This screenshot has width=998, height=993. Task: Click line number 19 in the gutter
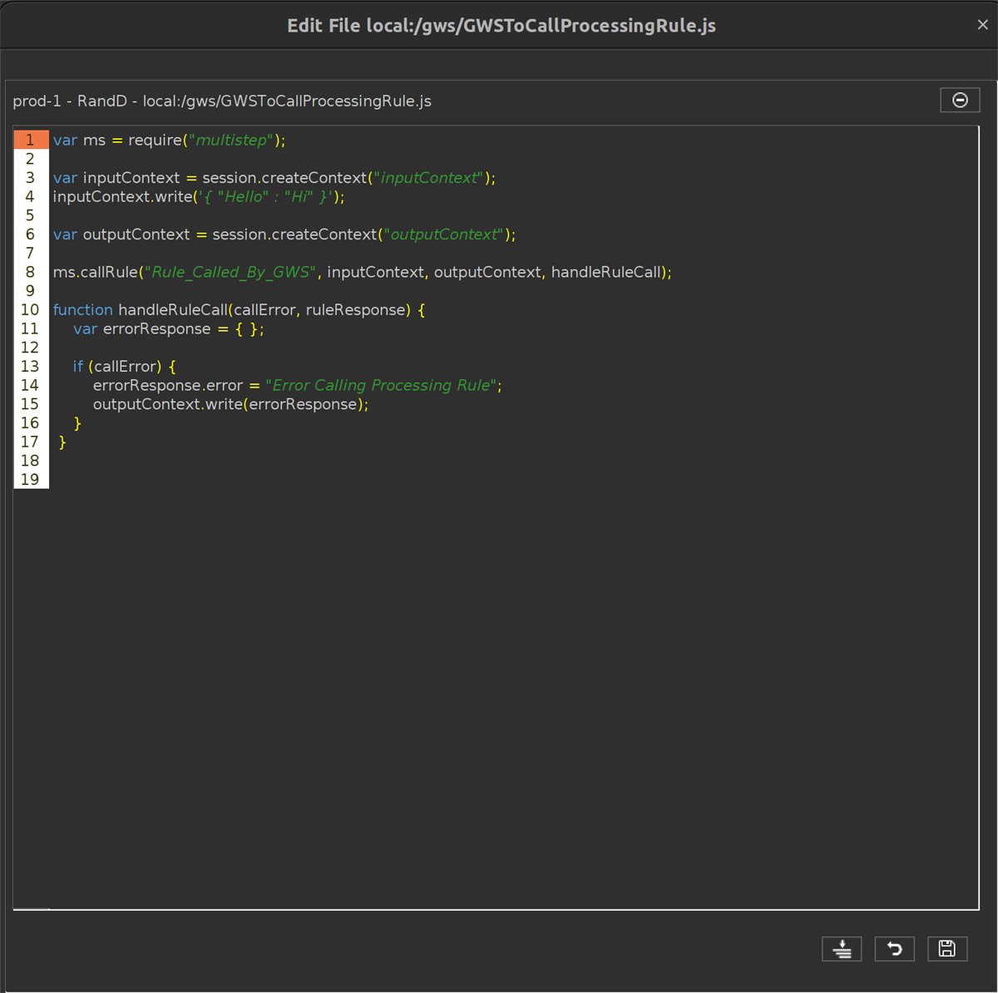point(30,479)
